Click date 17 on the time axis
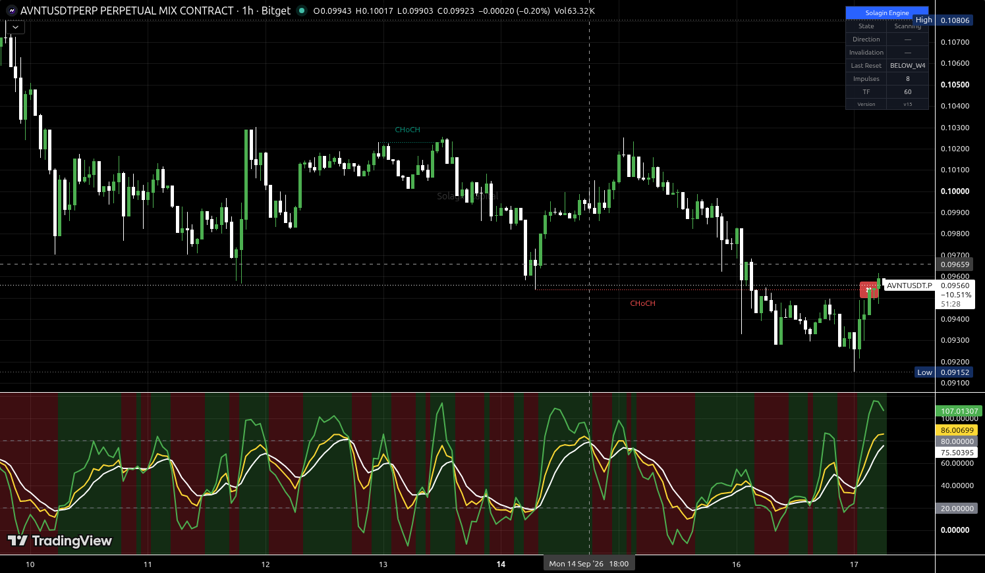The height and width of the screenshot is (573, 985). coord(854,564)
